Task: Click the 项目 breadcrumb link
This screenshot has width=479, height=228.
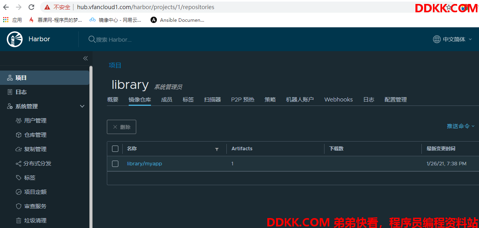Action: [x=115, y=65]
